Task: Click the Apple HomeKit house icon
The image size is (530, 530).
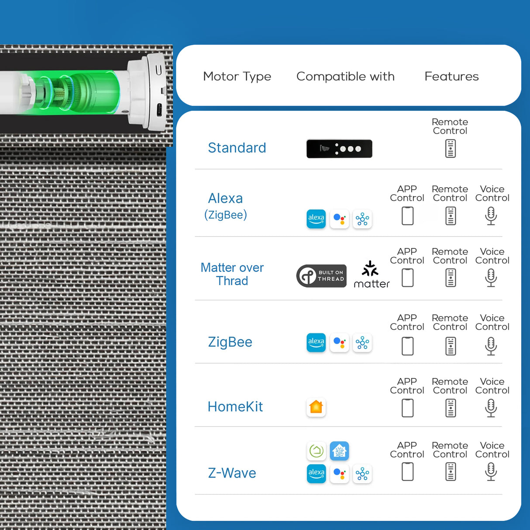Action: (316, 407)
